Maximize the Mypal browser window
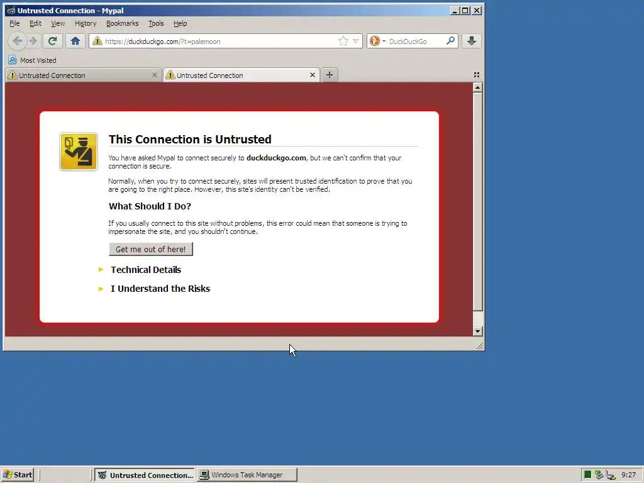The height and width of the screenshot is (483, 644). [465, 10]
